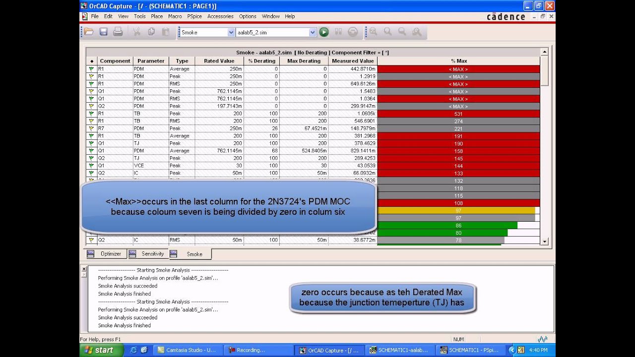Image resolution: width=635 pixels, height=357 pixels.
Task: Open the Edit menu
Action: coord(108,16)
